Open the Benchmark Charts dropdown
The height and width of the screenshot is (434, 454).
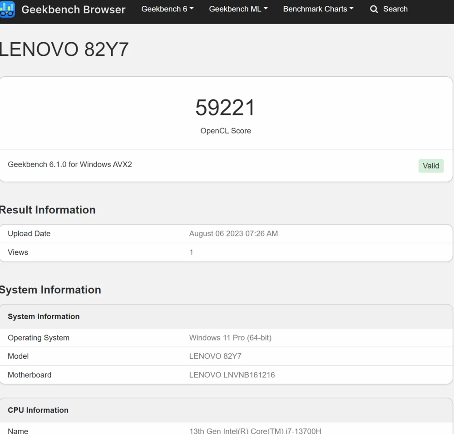318,9
